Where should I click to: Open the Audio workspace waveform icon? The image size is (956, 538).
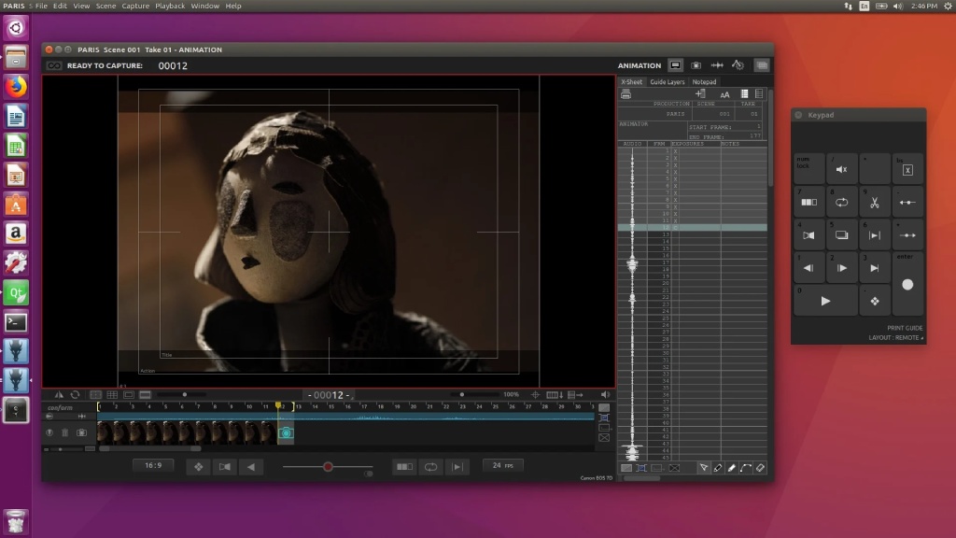[x=717, y=65]
